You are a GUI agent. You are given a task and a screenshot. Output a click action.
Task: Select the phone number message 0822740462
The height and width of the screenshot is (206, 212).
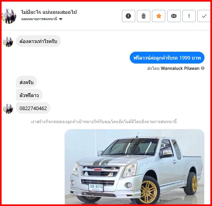33,108
